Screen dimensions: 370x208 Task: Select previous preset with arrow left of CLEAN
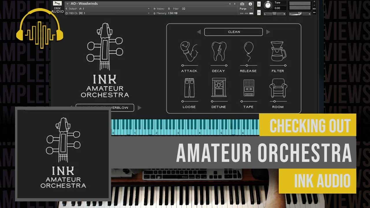pyautogui.click(x=199, y=32)
